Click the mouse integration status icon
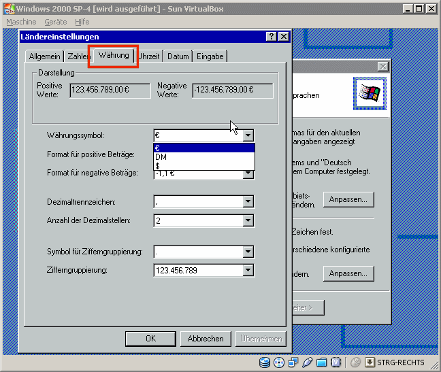 (355, 362)
